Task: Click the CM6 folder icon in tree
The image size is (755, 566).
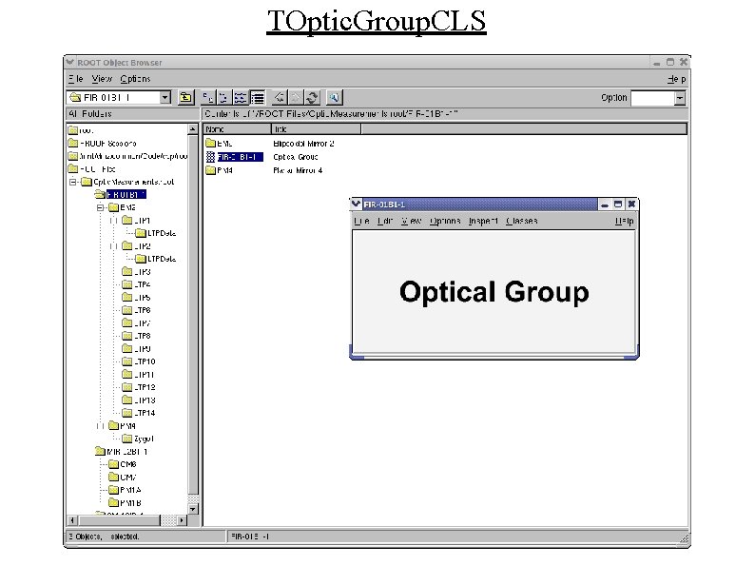Action: pyautogui.click(x=114, y=464)
